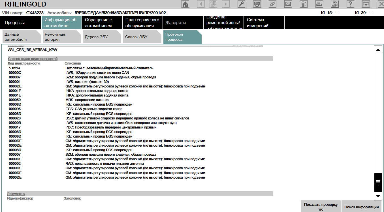
Task: Open the battery status icon
Action: click(x=304, y=4)
